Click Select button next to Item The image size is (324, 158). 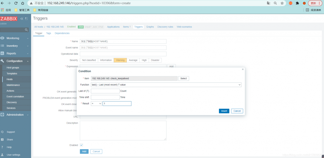click(x=184, y=78)
